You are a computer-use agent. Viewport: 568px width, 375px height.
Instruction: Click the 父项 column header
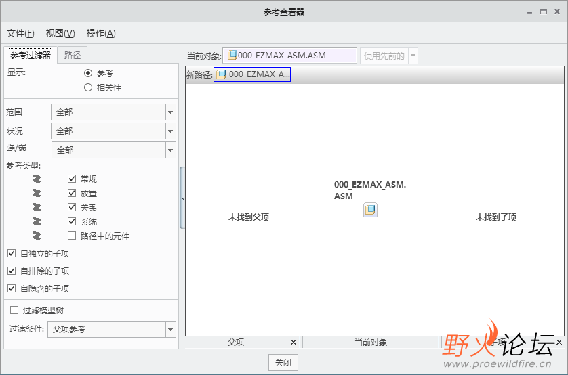(236, 342)
